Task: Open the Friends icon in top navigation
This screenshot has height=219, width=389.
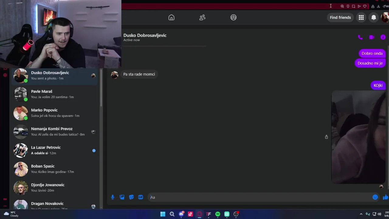Action: tap(202, 17)
